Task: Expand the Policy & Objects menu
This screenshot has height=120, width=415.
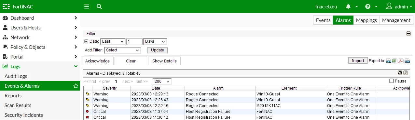Action: [x=40, y=47]
